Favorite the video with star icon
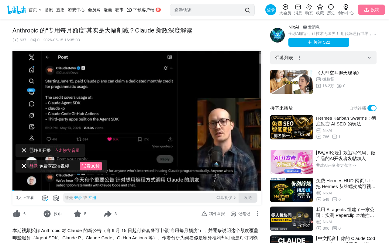The width and height of the screenshot is (389, 243). coord(77,214)
